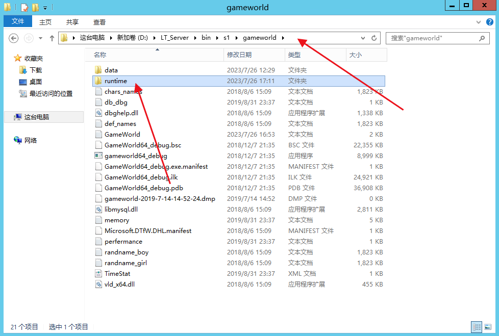This screenshot has width=499, height=336.
Task: Open the 文件 menu tab
Action: point(18,21)
